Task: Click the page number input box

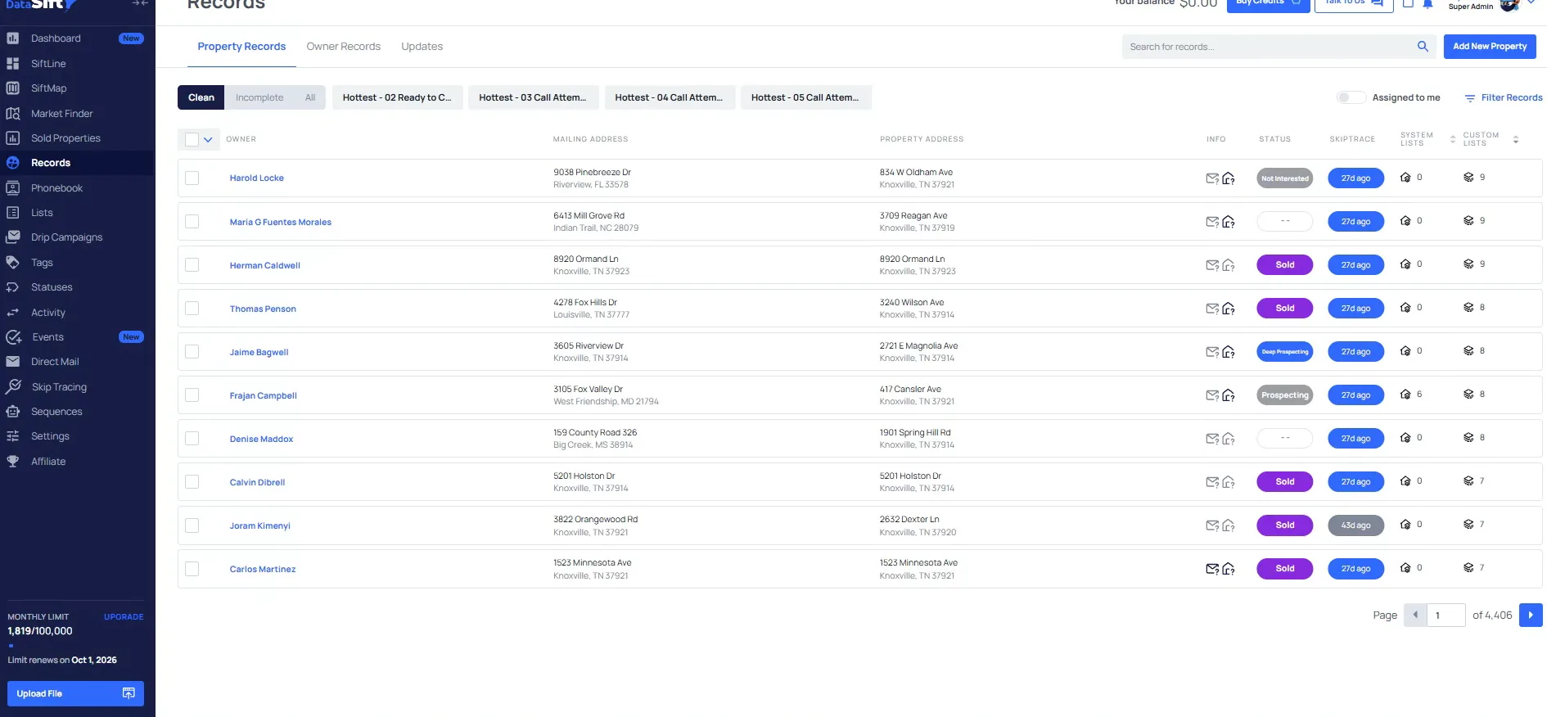Action: coord(1446,615)
